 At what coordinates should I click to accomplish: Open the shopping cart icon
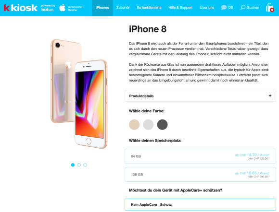click(x=270, y=8)
